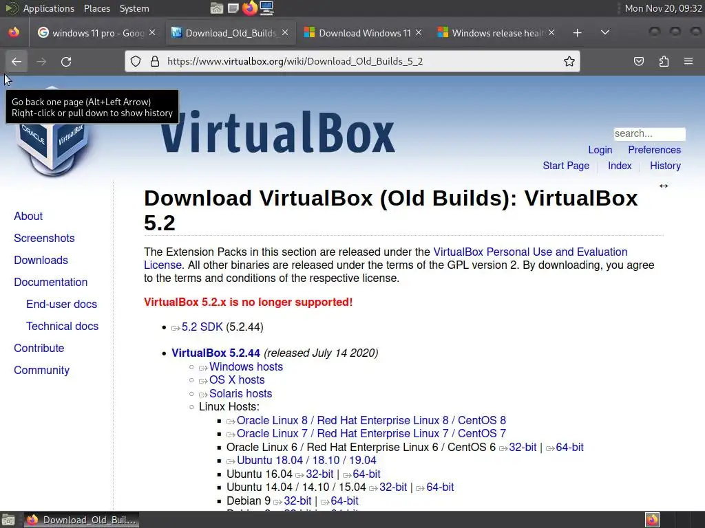Open the Pocket save icon
The width and height of the screenshot is (705, 528).
tap(638, 61)
